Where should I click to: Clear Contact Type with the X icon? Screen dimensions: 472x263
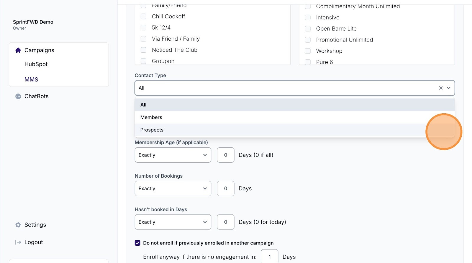click(x=441, y=88)
